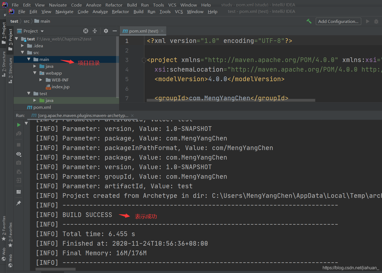This screenshot has height=273, width=382.
Task: Click line number 5 in gutter
Action: pyautogui.click(x=127, y=79)
